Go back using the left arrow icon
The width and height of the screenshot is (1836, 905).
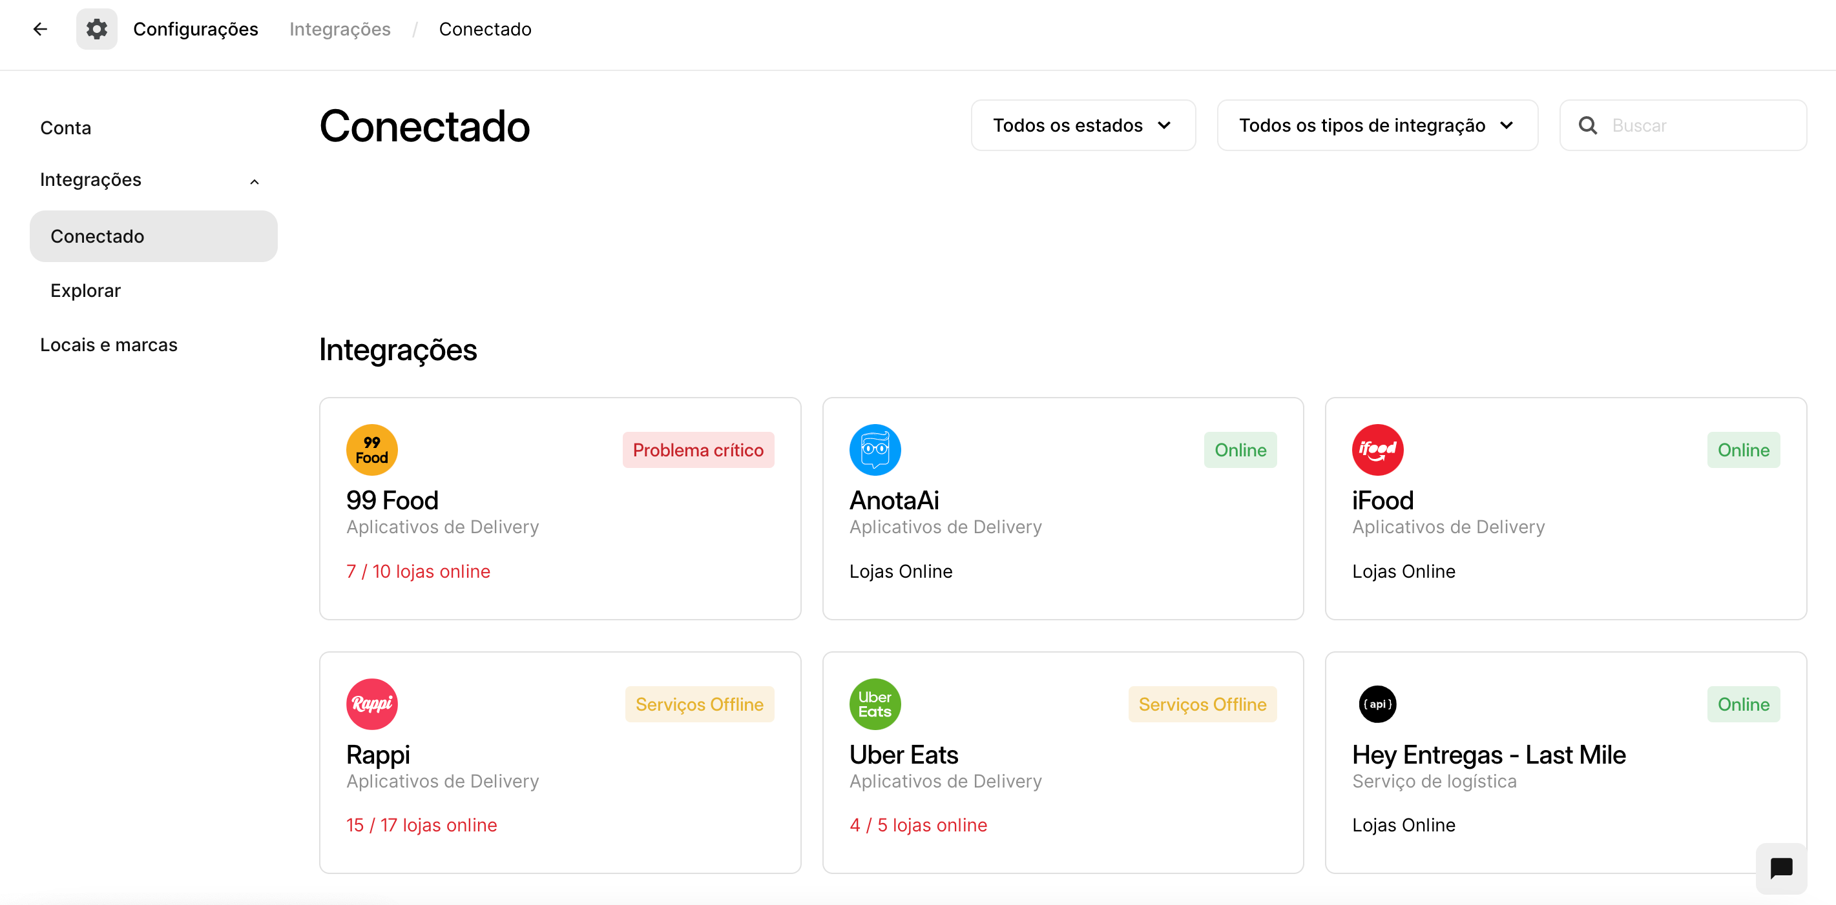pos(40,29)
